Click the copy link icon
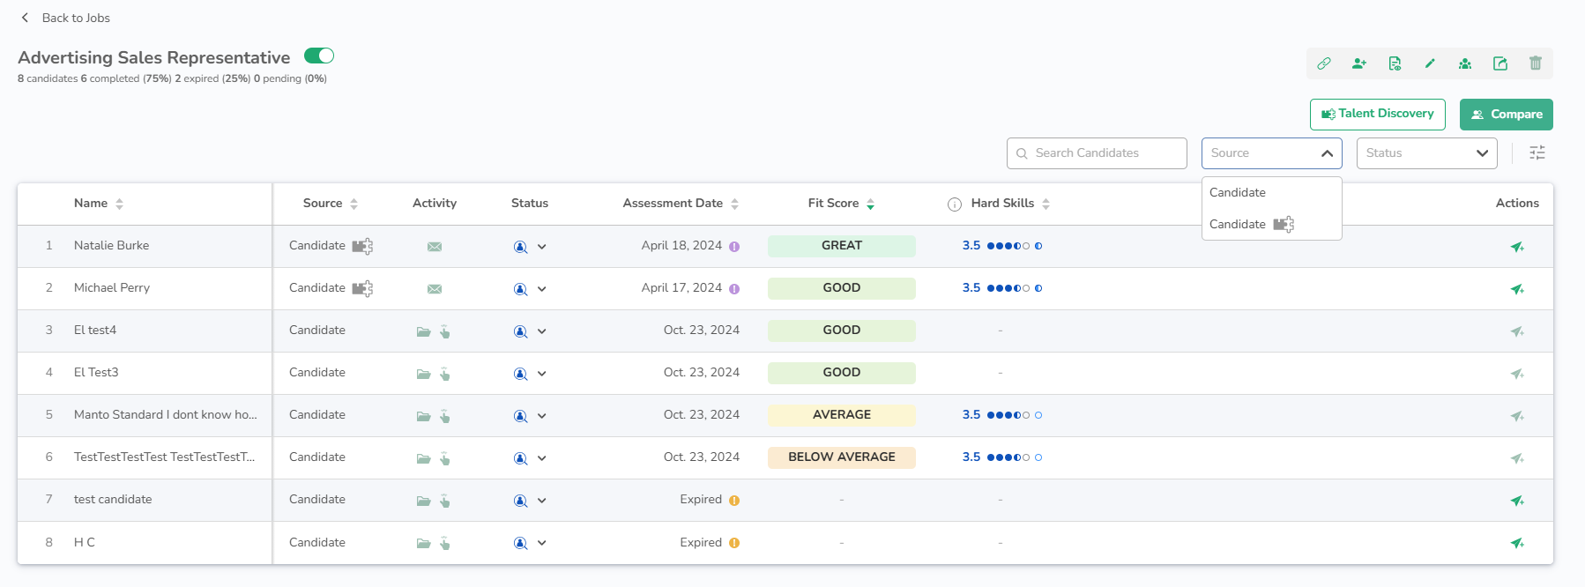 pos(1323,63)
